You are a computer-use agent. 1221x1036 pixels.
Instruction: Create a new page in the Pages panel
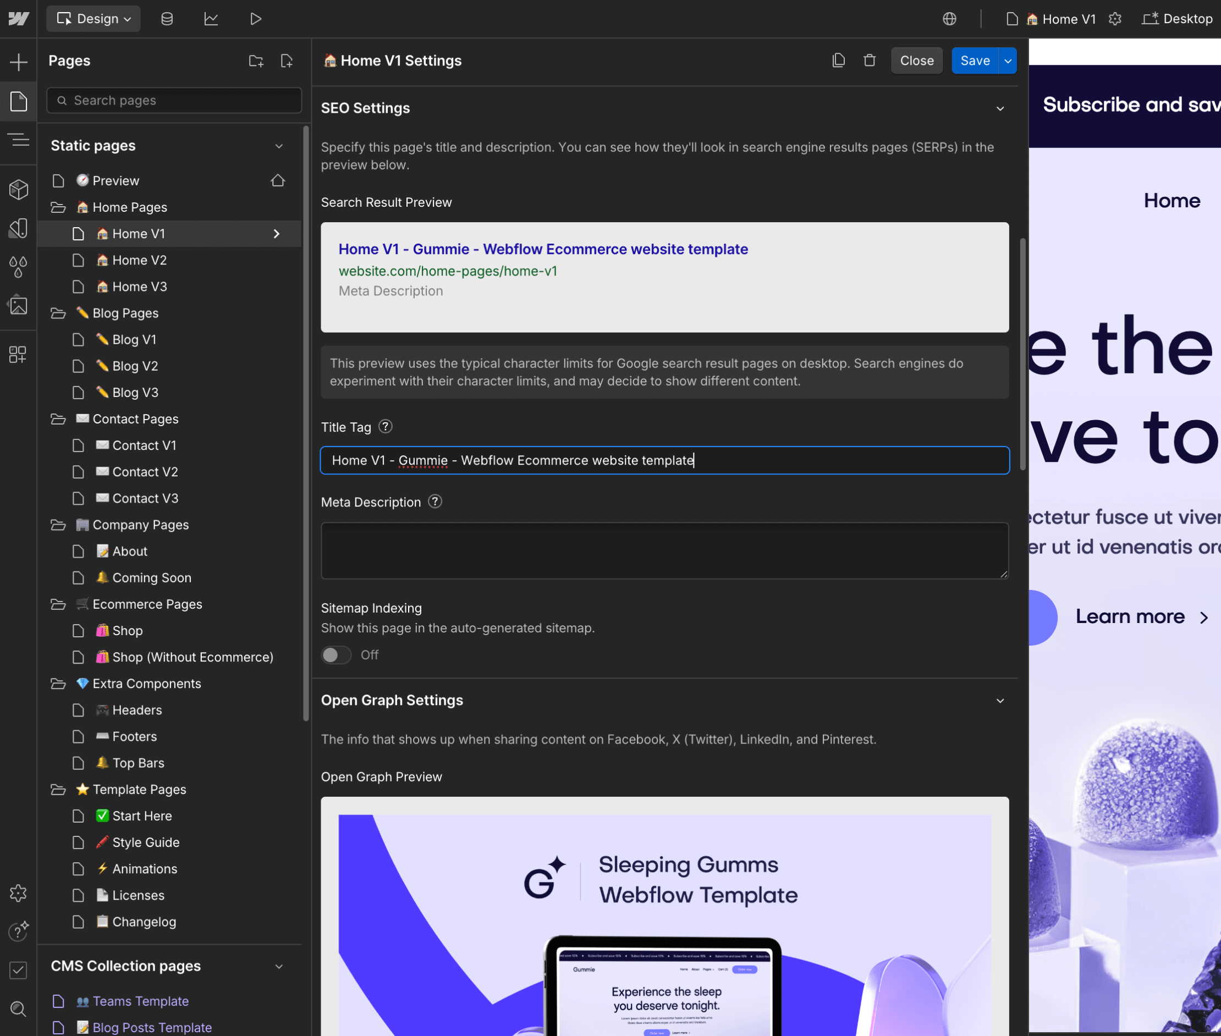(x=287, y=60)
